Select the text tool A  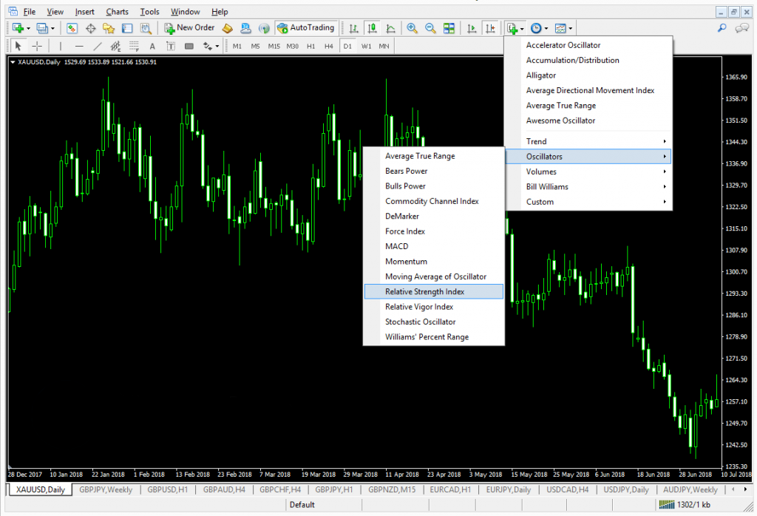tap(152, 47)
